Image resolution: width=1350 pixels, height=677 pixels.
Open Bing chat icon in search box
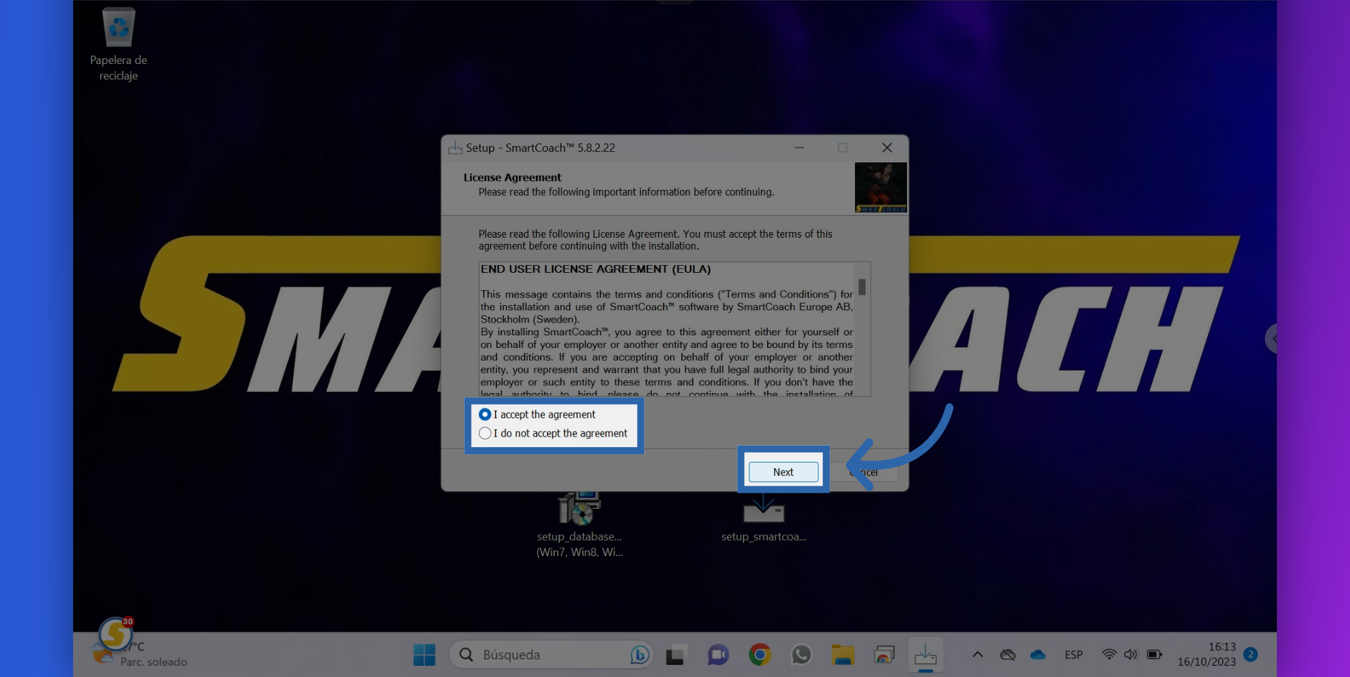pyautogui.click(x=639, y=655)
